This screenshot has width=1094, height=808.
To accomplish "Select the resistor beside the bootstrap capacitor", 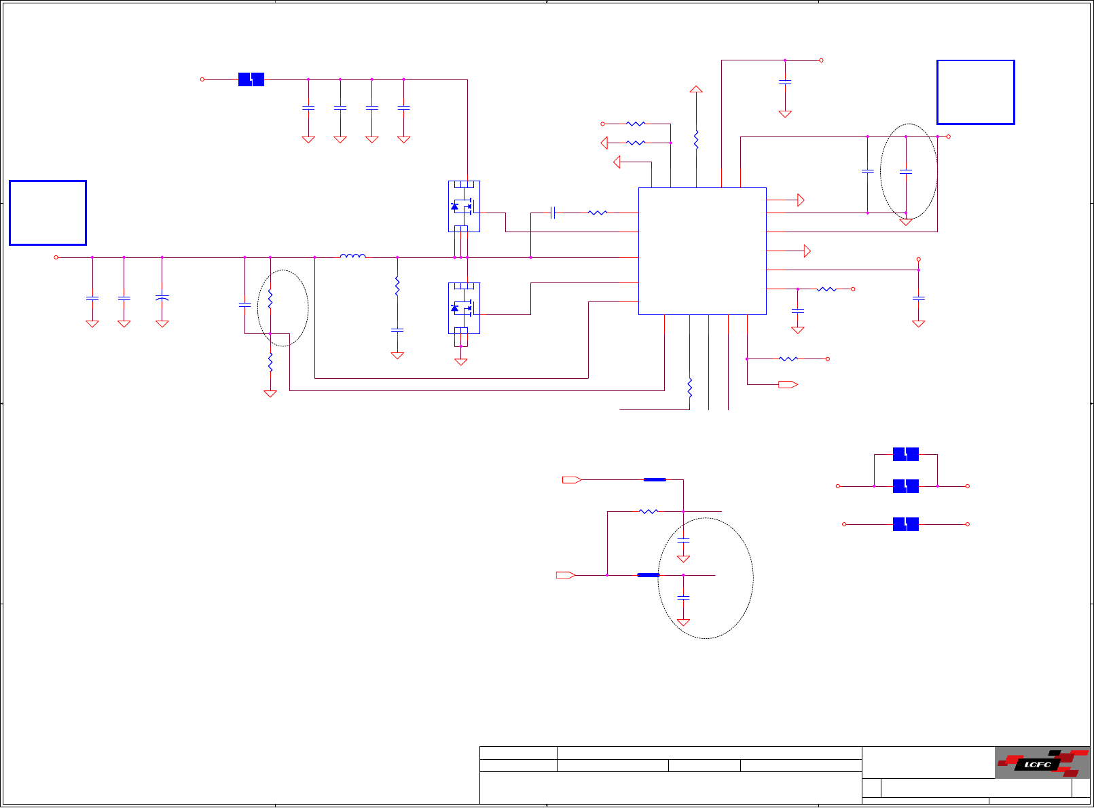I will coord(598,213).
